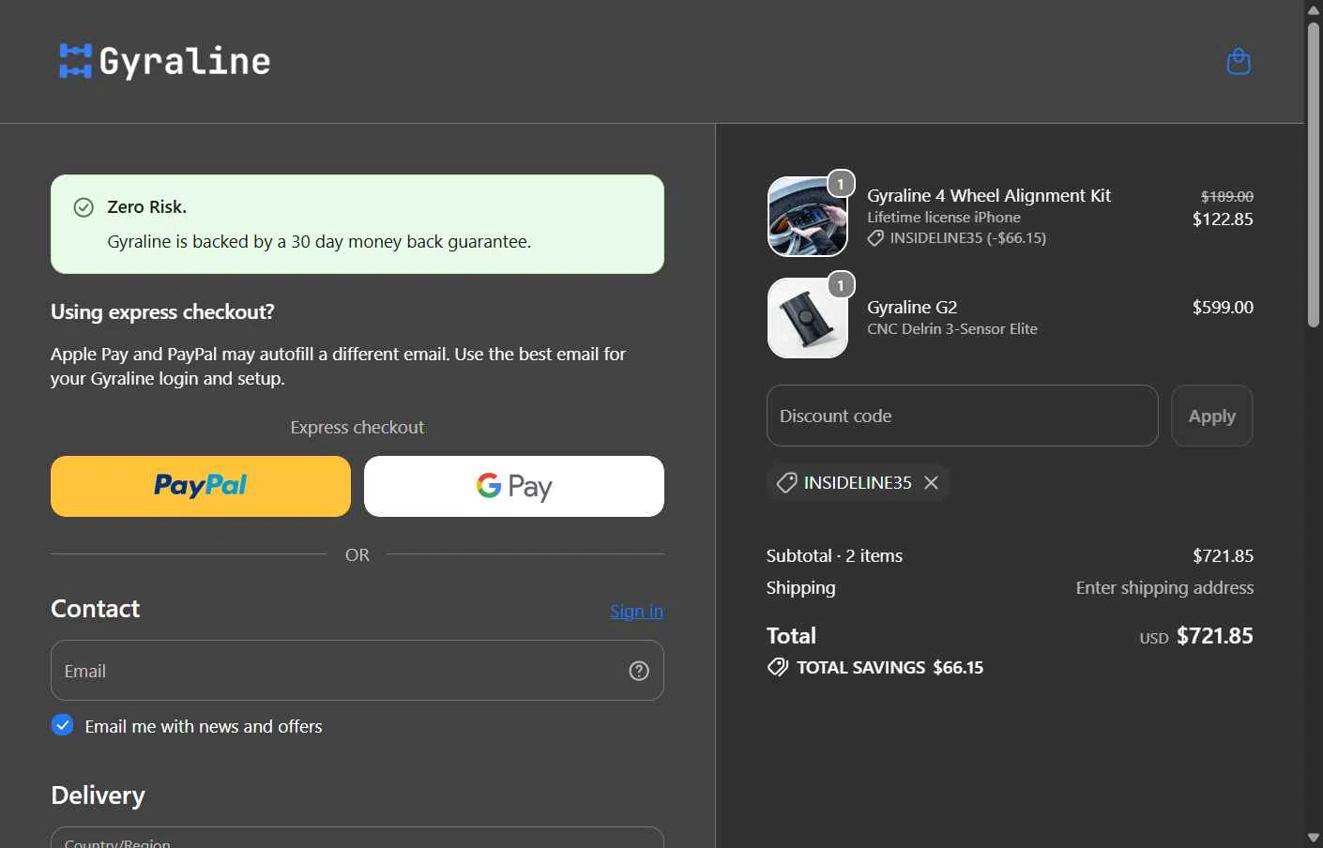Screen dimensions: 1323x848
Task: View Gyraline 4 Wheel Alignment Kit thumbnail
Action: pyautogui.click(x=808, y=217)
